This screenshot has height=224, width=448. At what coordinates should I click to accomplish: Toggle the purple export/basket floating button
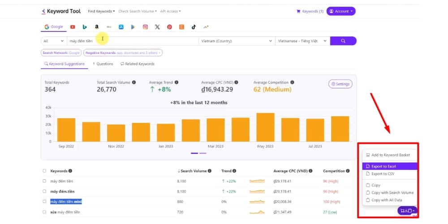(x=407, y=211)
